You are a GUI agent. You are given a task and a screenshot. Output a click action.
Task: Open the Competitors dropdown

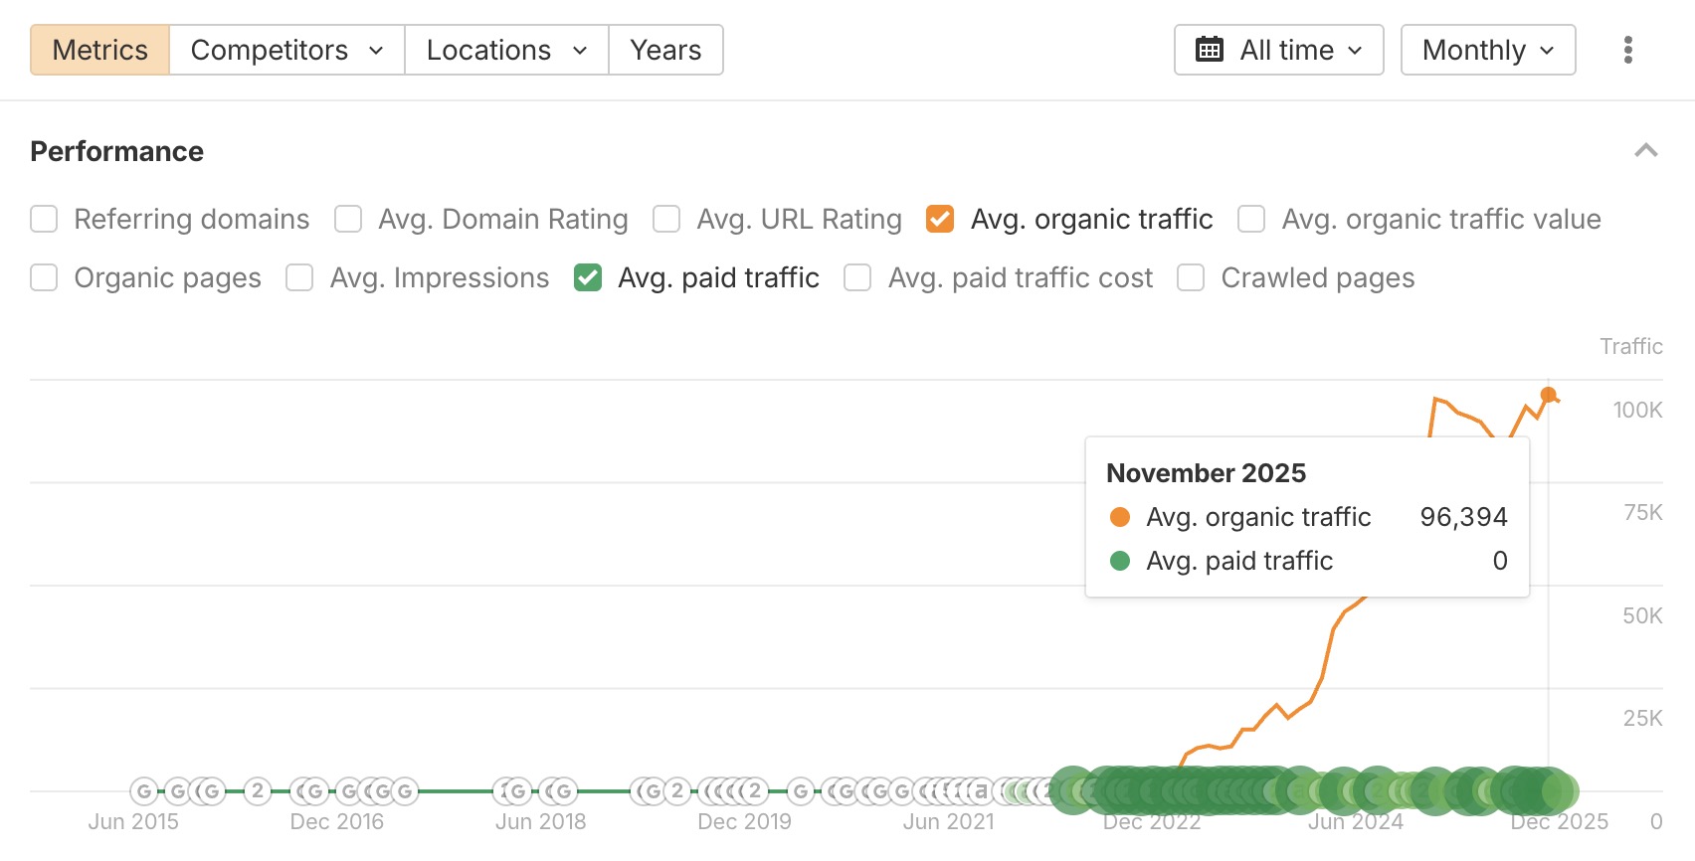286,50
